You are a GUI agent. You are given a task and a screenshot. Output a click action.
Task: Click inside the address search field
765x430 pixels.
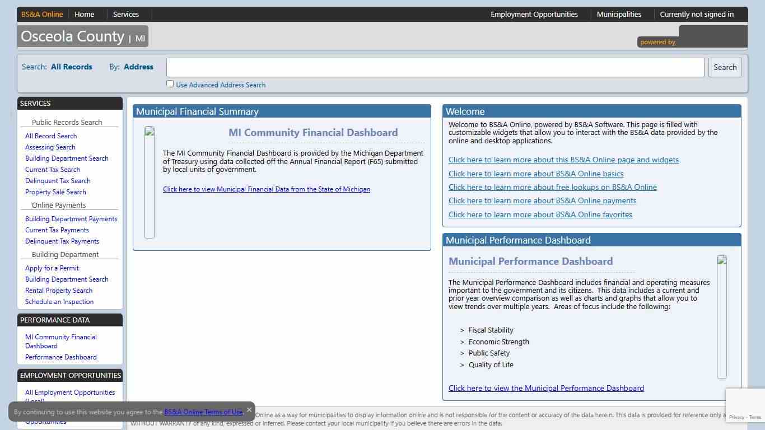click(x=435, y=67)
